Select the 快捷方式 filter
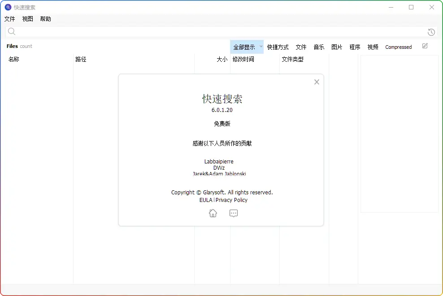Screen dimensions: 443x296 tap(278, 47)
